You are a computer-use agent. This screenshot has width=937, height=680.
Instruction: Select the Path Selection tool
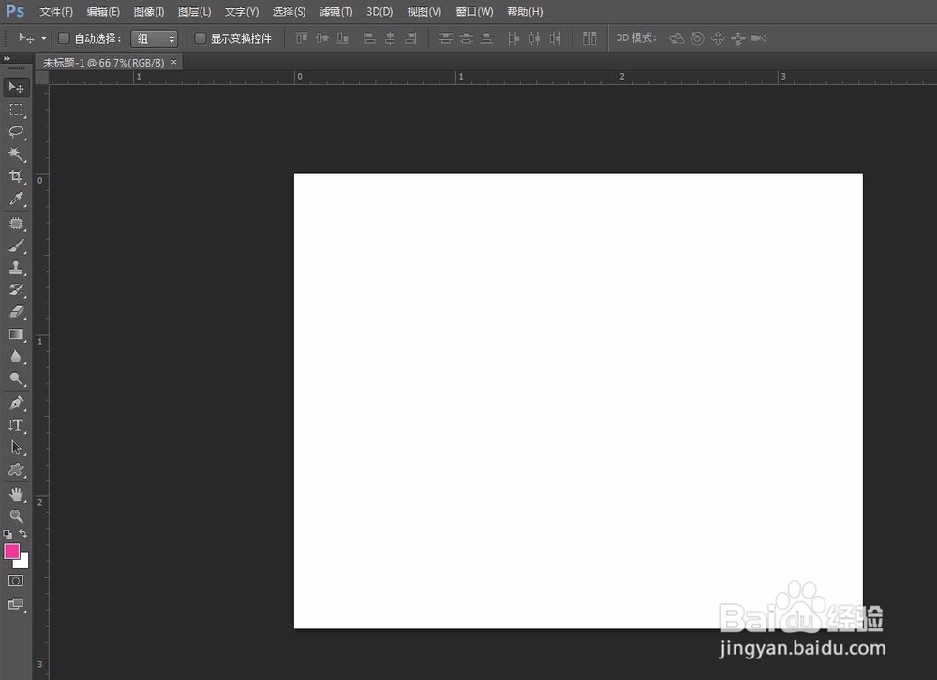16,447
